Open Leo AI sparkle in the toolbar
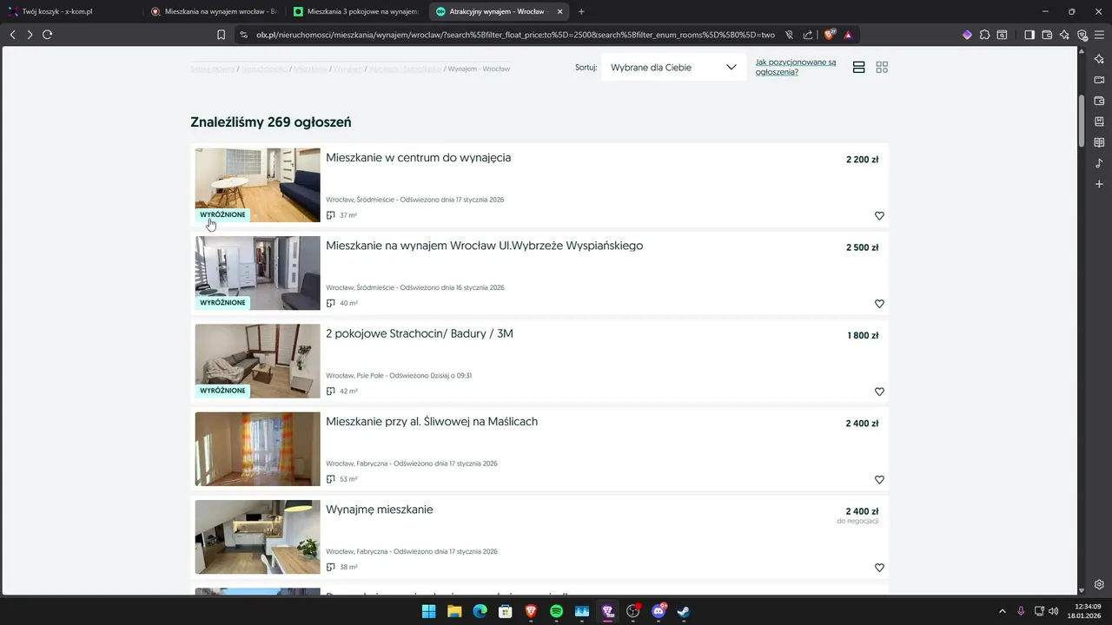The width and height of the screenshot is (1112, 625). pos(1064,35)
